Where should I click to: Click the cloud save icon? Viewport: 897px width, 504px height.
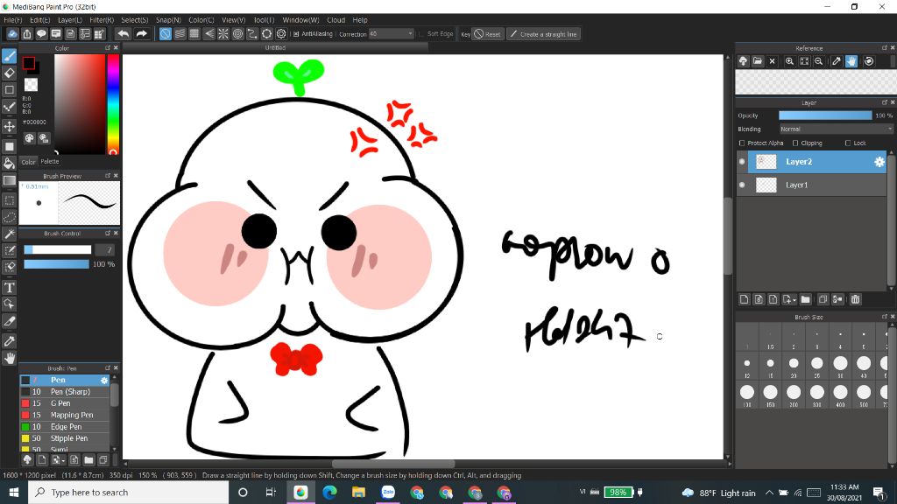pyautogui.click(x=12, y=34)
